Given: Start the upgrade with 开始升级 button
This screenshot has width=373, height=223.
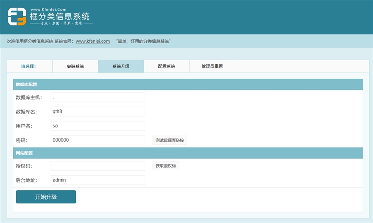Looking at the screenshot, I should 46,197.
